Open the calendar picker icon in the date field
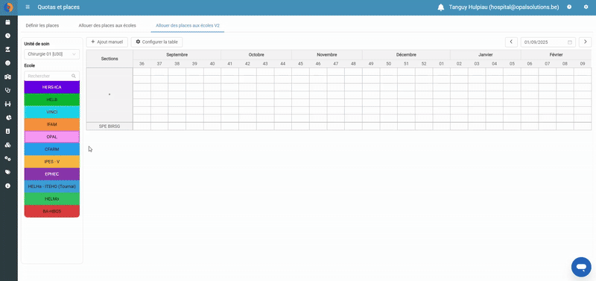 [570, 42]
